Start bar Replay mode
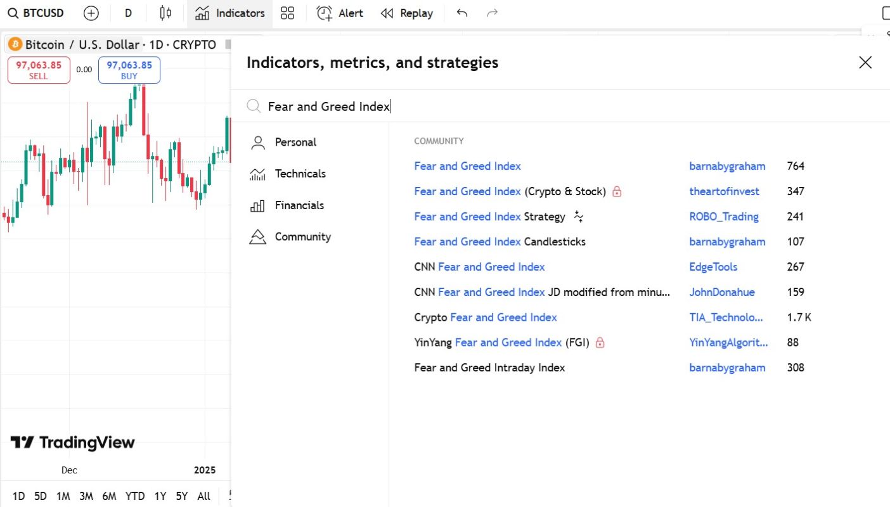The width and height of the screenshot is (890, 507). (407, 13)
